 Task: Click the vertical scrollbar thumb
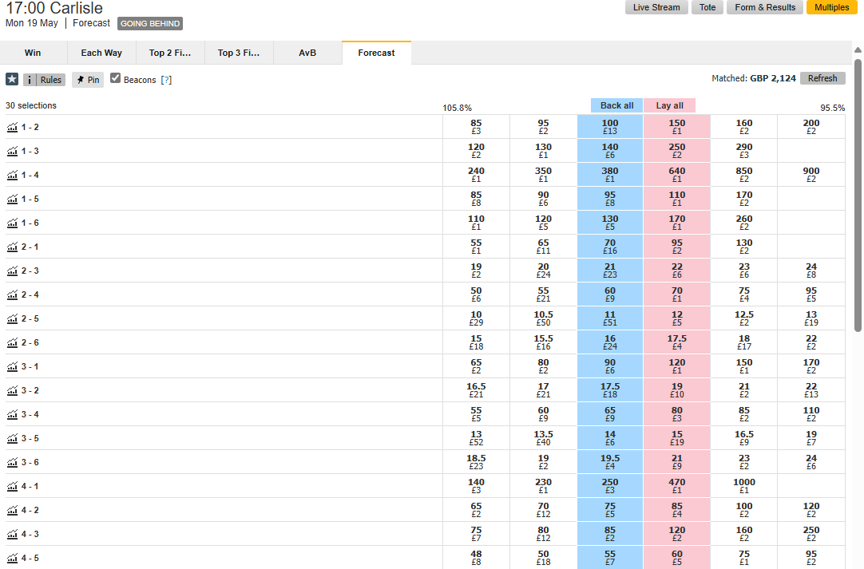858,196
